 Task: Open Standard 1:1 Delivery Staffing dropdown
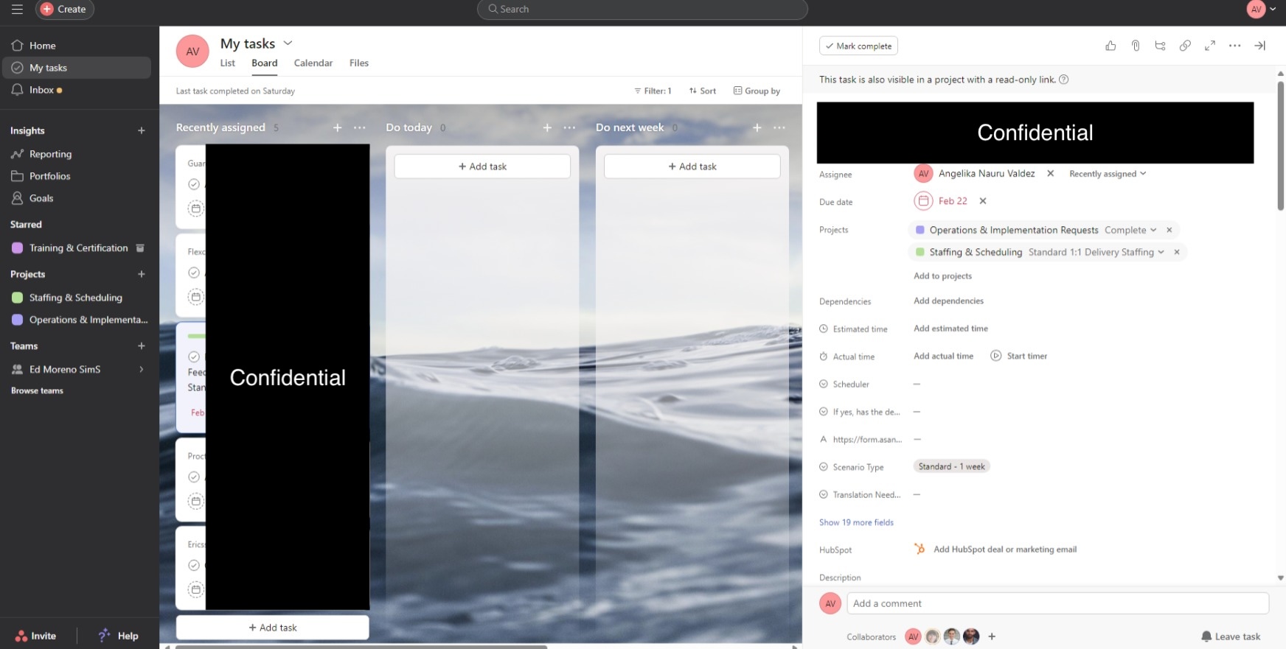pos(1096,252)
